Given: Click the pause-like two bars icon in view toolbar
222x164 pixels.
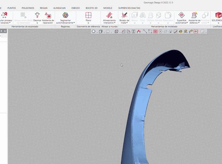Looking at the screenshot, I should (133, 31).
